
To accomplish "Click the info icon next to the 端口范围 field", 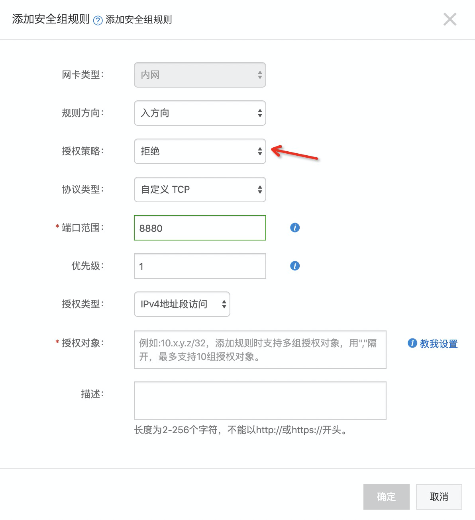I will tap(294, 227).
